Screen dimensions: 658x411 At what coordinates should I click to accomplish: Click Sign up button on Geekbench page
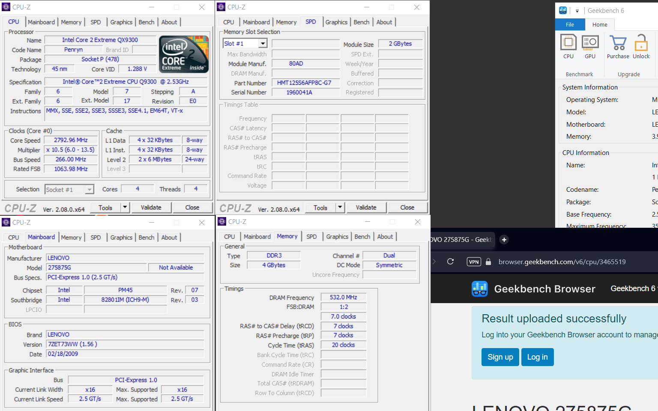(x=500, y=357)
